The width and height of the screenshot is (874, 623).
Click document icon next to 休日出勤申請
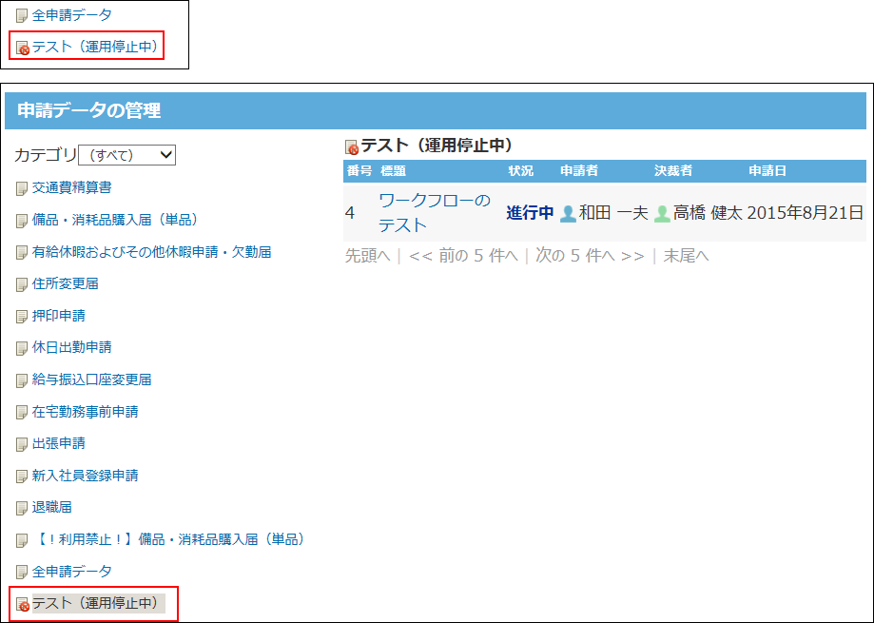click(x=22, y=349)
